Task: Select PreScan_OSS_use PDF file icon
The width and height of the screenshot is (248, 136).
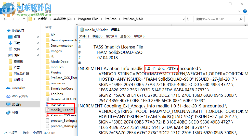Action: (48, 115)
